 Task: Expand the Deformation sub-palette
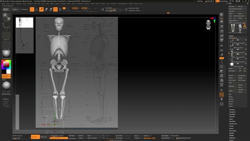click(233, 131)
